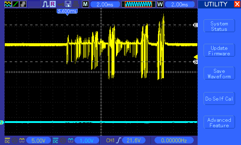Click the pulse trigger waveform icon
Image resolution: width=241 pixels, height=145 pixels.
(x=46, y=4)
